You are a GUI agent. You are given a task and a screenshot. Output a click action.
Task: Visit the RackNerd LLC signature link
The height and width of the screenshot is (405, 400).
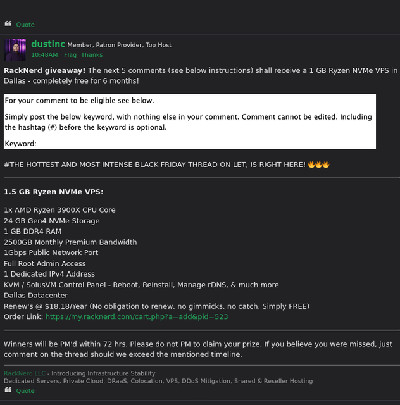25,373
